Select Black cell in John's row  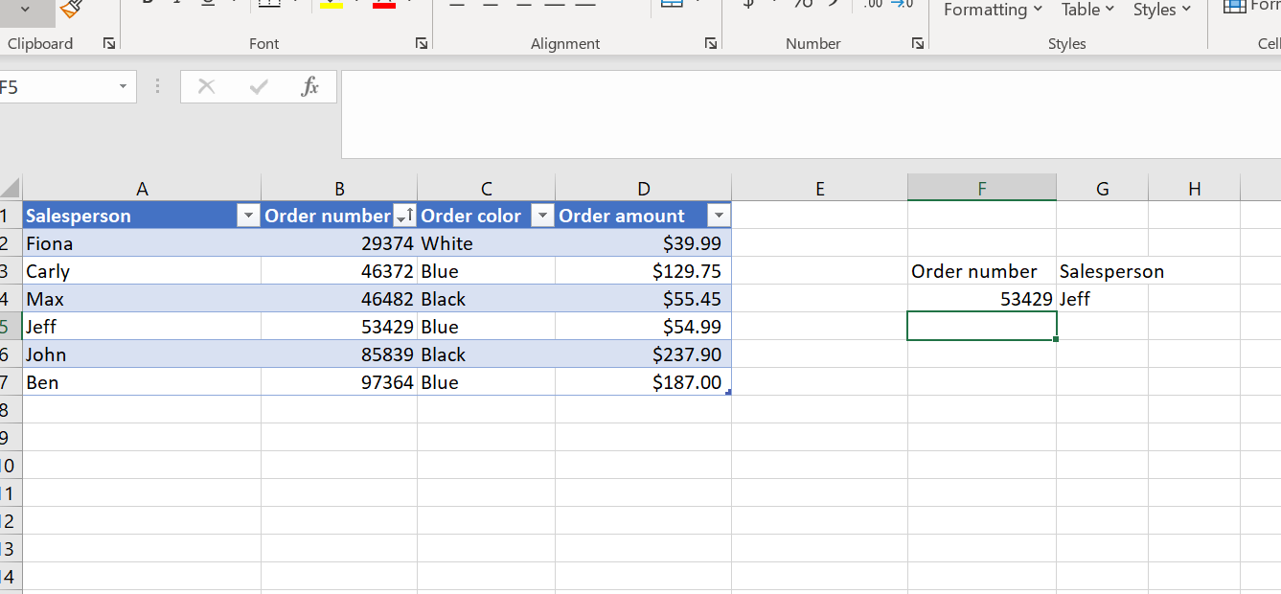point(487,354)
